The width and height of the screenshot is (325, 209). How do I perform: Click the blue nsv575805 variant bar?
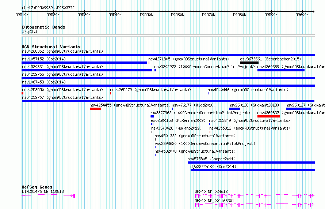251,163
